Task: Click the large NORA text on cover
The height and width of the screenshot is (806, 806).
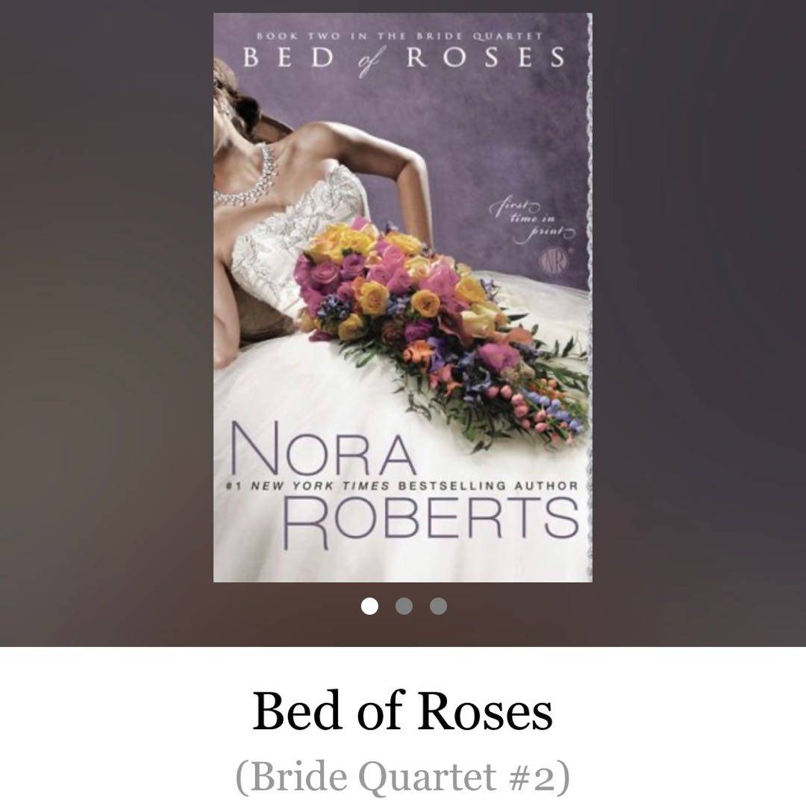Action: pyautogui.click(x=322, y=449)
